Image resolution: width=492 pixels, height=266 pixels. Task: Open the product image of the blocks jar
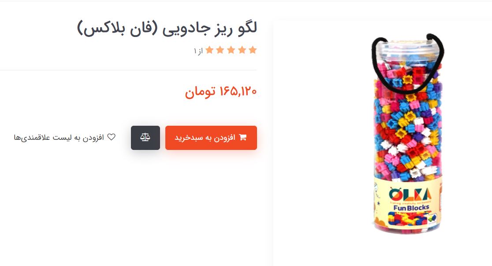point(407,134)
